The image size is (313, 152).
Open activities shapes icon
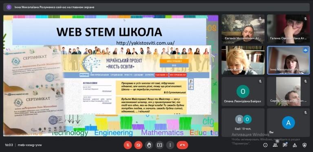295,145
